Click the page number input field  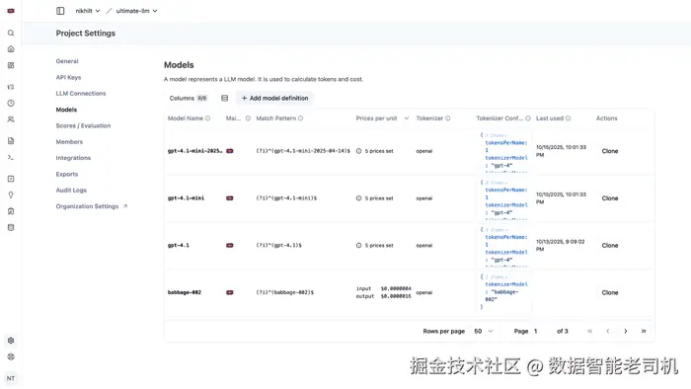[x=541, y=332]
